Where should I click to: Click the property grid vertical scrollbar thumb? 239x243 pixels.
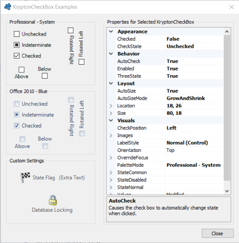click(x=227, y=108)
